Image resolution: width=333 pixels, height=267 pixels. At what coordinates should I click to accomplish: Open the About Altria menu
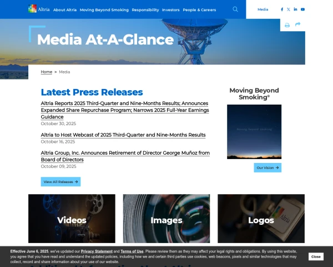[x=65, y=10]
